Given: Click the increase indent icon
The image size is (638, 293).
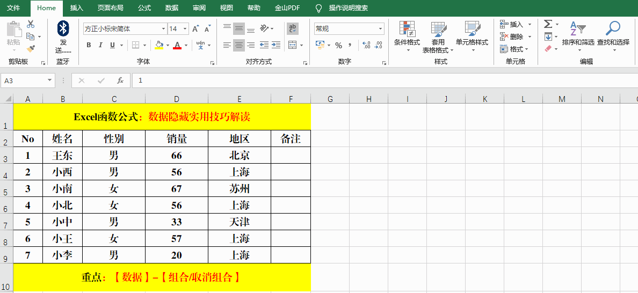Looking at the screenshot, I should 276,45.
